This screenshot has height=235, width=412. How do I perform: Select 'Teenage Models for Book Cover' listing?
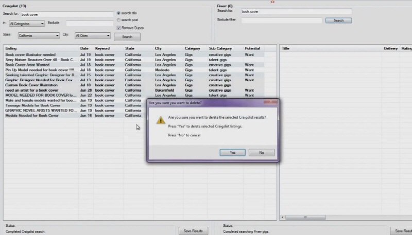33,105
